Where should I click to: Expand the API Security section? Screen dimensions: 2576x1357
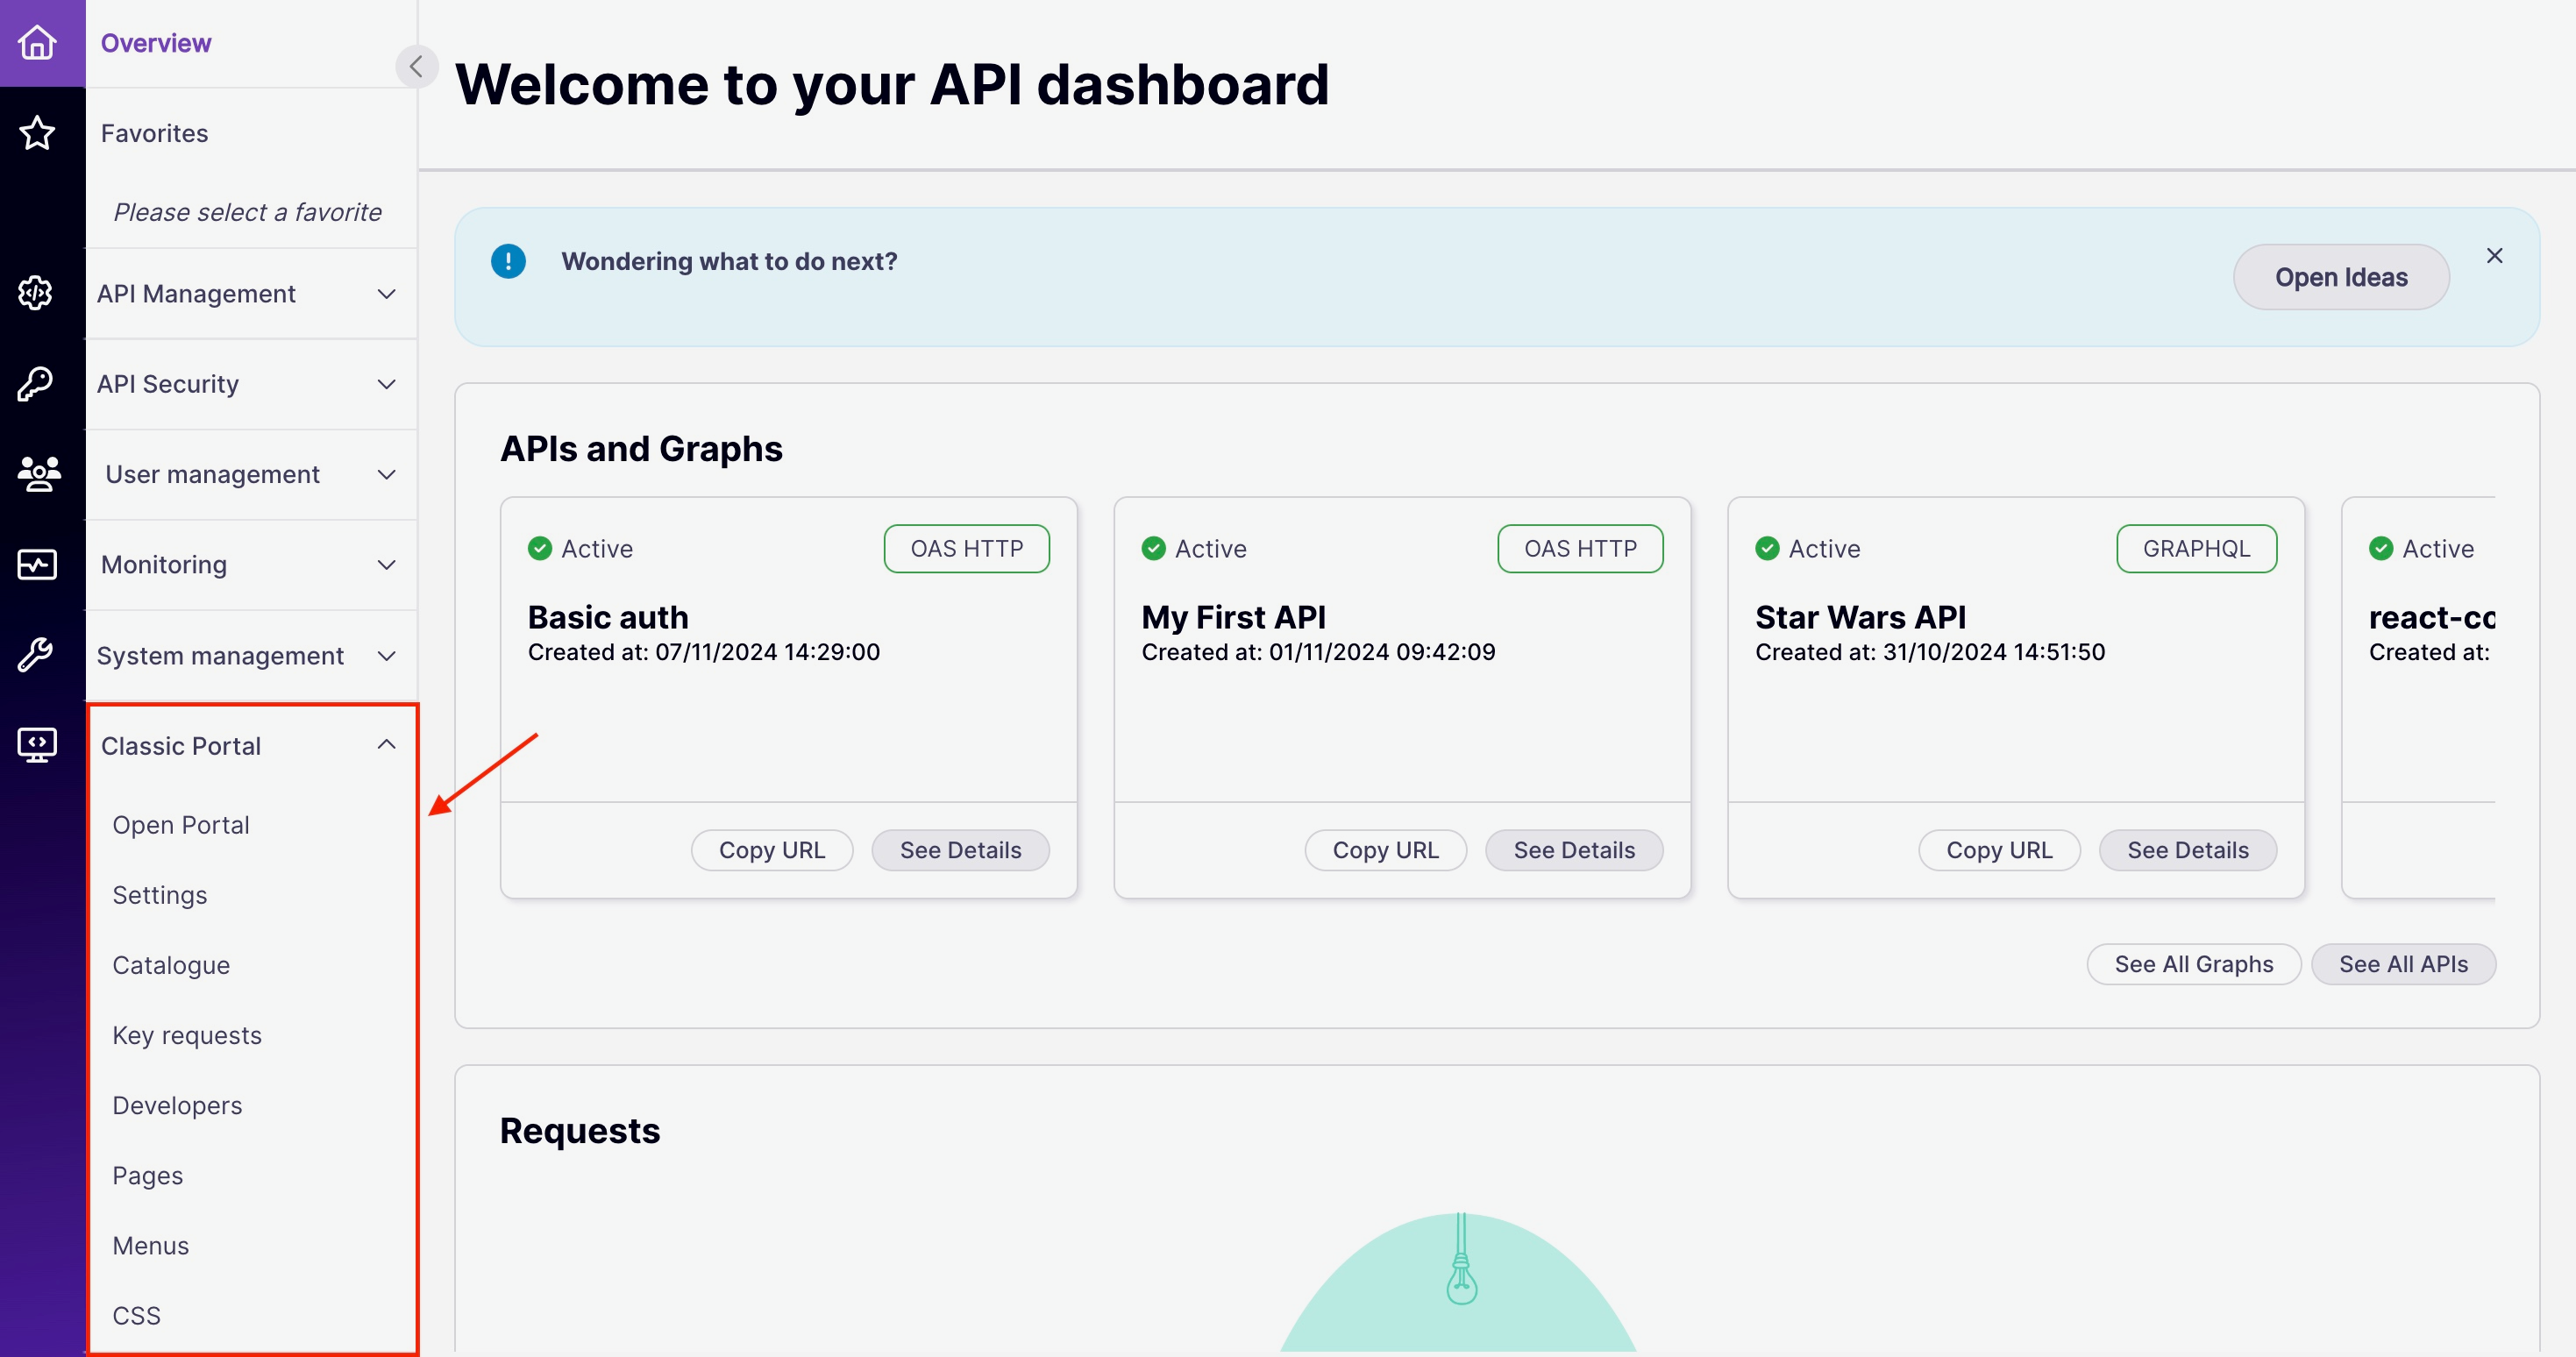coord(386,384)
